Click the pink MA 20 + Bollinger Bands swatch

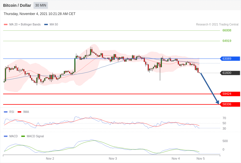[x=6, y=24]
